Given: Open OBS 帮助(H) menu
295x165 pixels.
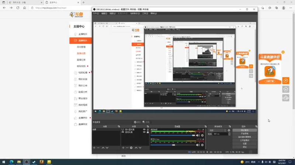Looking at the screenshot, I should (x=153, y=14).
